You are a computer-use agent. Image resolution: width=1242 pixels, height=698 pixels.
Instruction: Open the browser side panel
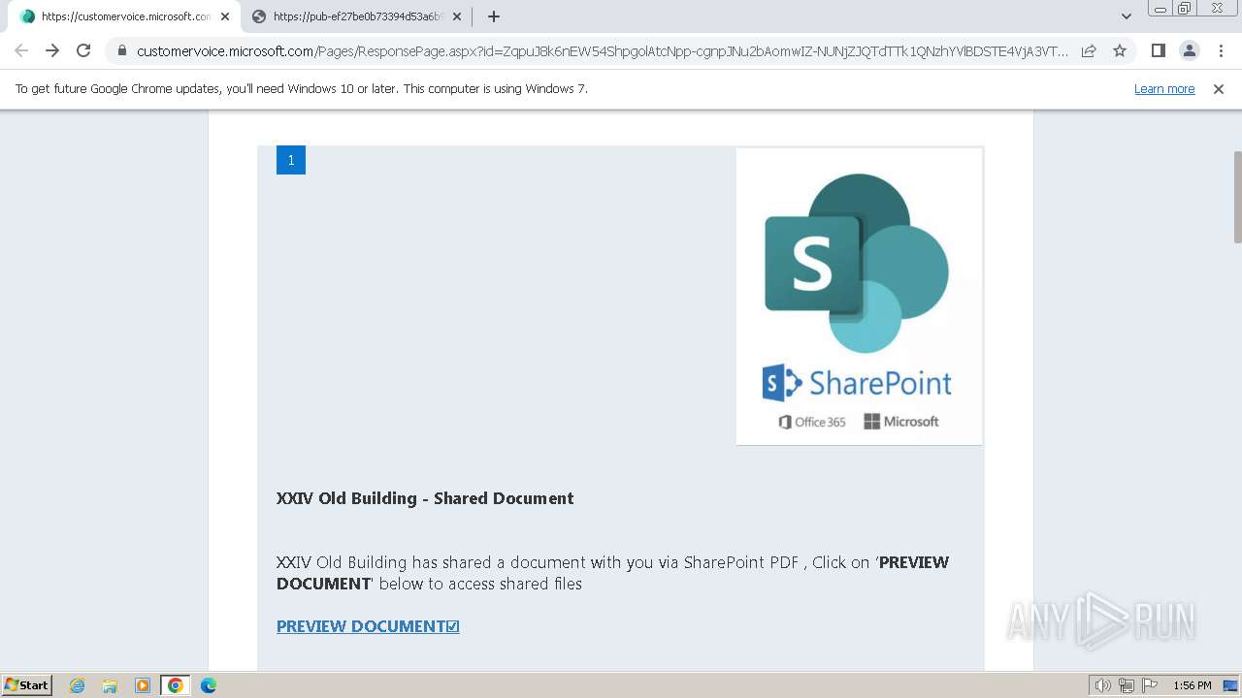point(1158,50)
